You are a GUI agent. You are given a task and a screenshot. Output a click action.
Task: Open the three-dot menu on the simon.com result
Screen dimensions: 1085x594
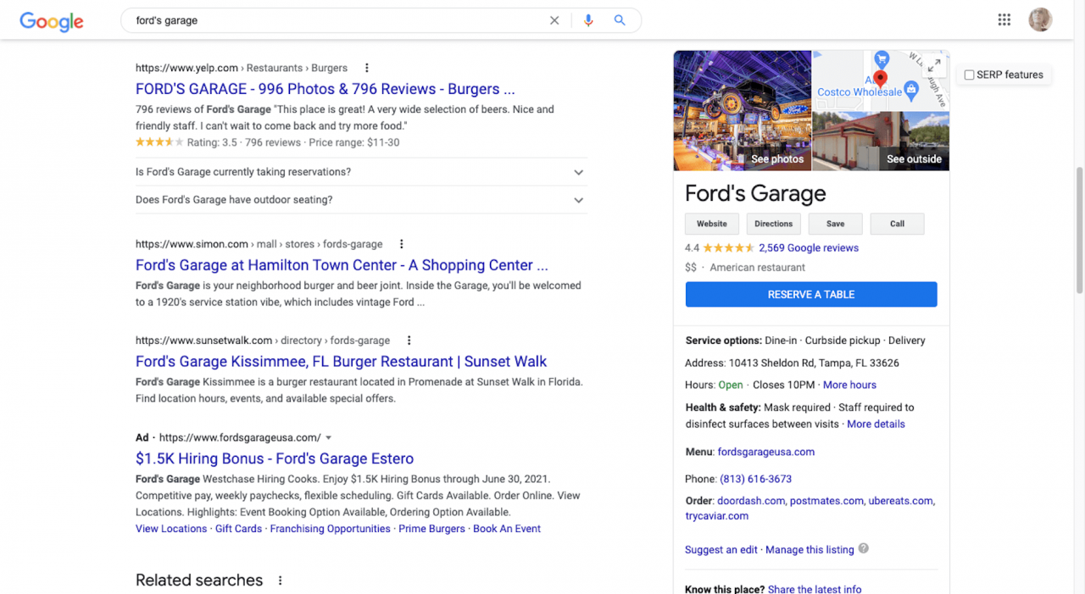401,244
